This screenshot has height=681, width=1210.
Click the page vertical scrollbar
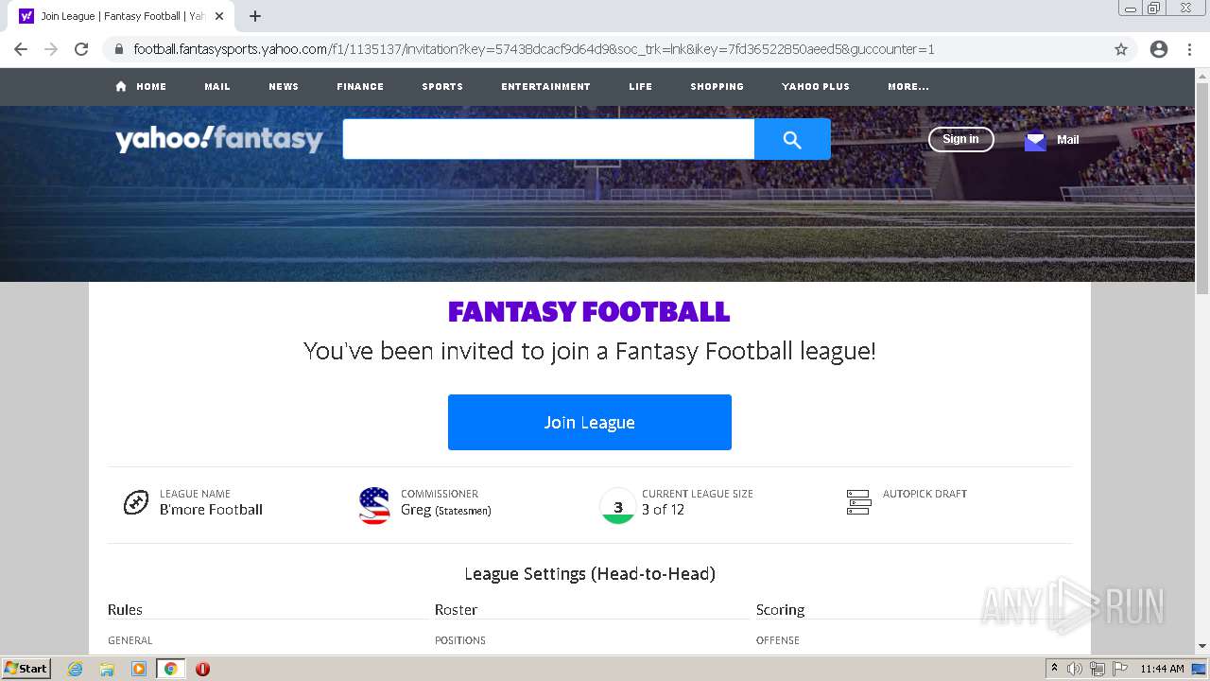click(x=1202, y=359)
